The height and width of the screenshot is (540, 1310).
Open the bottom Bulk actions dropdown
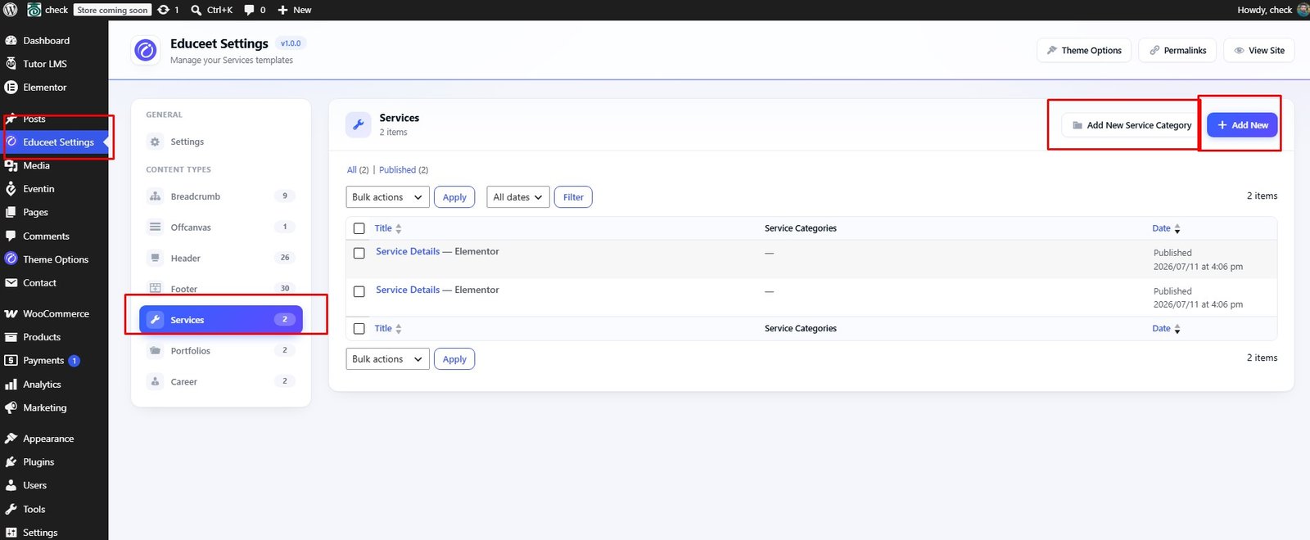coord(388,359)
